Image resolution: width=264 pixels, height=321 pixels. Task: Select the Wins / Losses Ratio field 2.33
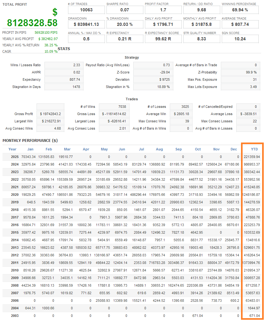(x=64, y=65)
